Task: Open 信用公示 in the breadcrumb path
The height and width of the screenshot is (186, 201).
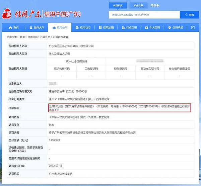Action: click(32, 36)
